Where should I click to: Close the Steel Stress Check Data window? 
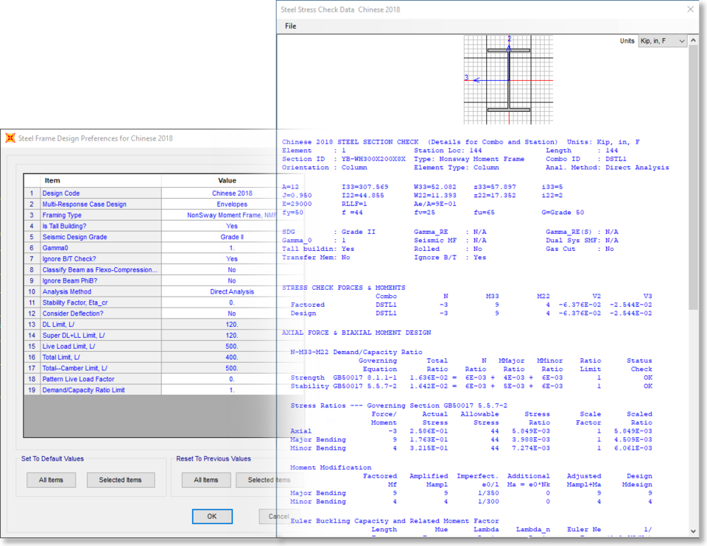click(x=690, y=10)
